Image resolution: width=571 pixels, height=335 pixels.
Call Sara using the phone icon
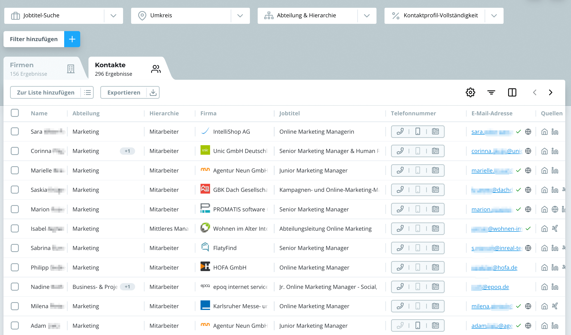[x=400, y=131]
